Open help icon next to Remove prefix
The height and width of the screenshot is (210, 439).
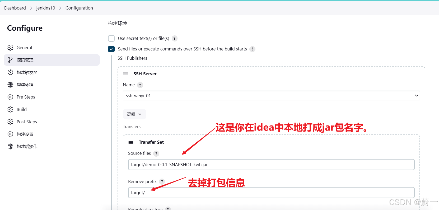click(x=162, y=181)
